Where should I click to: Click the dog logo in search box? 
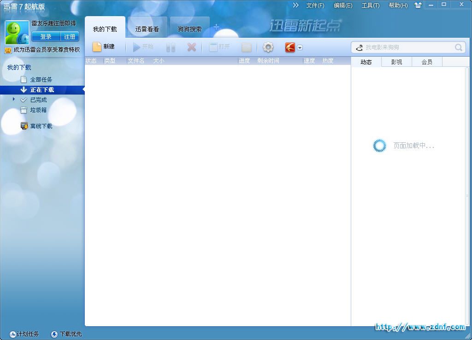pos(359,47)
